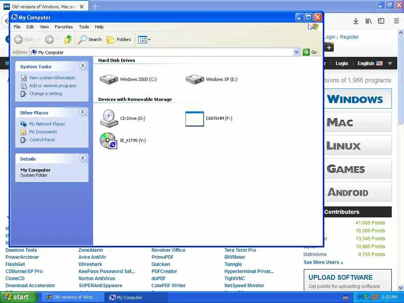404x303 pixels.
Task: Collapse the System Tasks panel
Action: (83, 66)
